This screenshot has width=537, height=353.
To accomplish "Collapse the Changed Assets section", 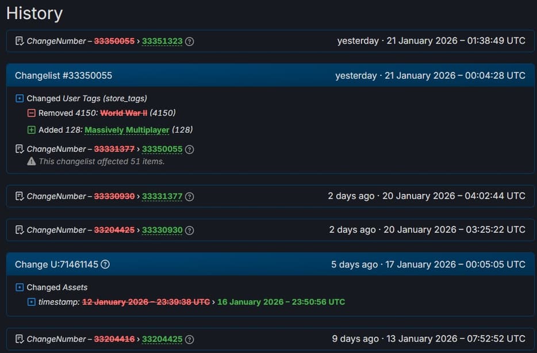I will pos(20,287).
